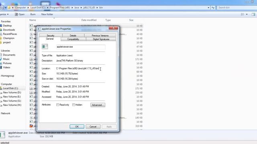Open the Organize dropdown menu
This screenshot has width=257, height=144.
coord(4,14)
